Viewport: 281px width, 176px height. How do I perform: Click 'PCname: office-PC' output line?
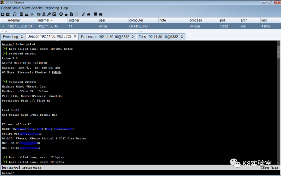tap(17, 124)
